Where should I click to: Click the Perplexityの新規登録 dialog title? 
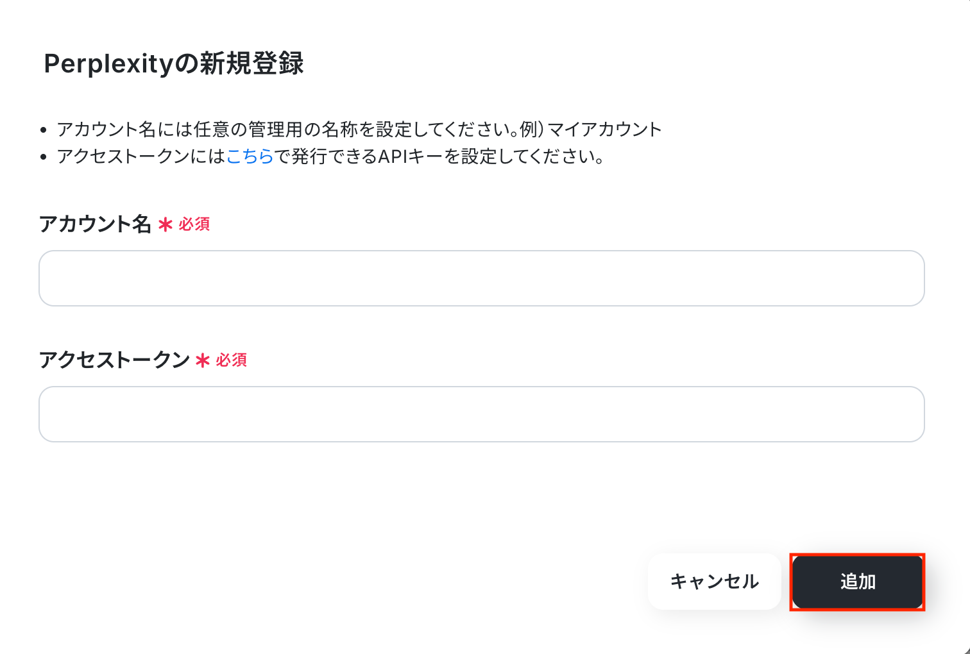[x=174, y=63]
